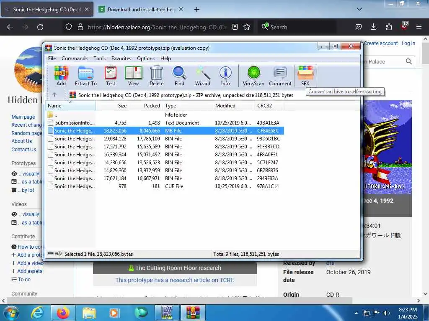Go up one level with arrow icon
Image resolution: width=429 pixels, height=321 pixels.
pos(54,95)
